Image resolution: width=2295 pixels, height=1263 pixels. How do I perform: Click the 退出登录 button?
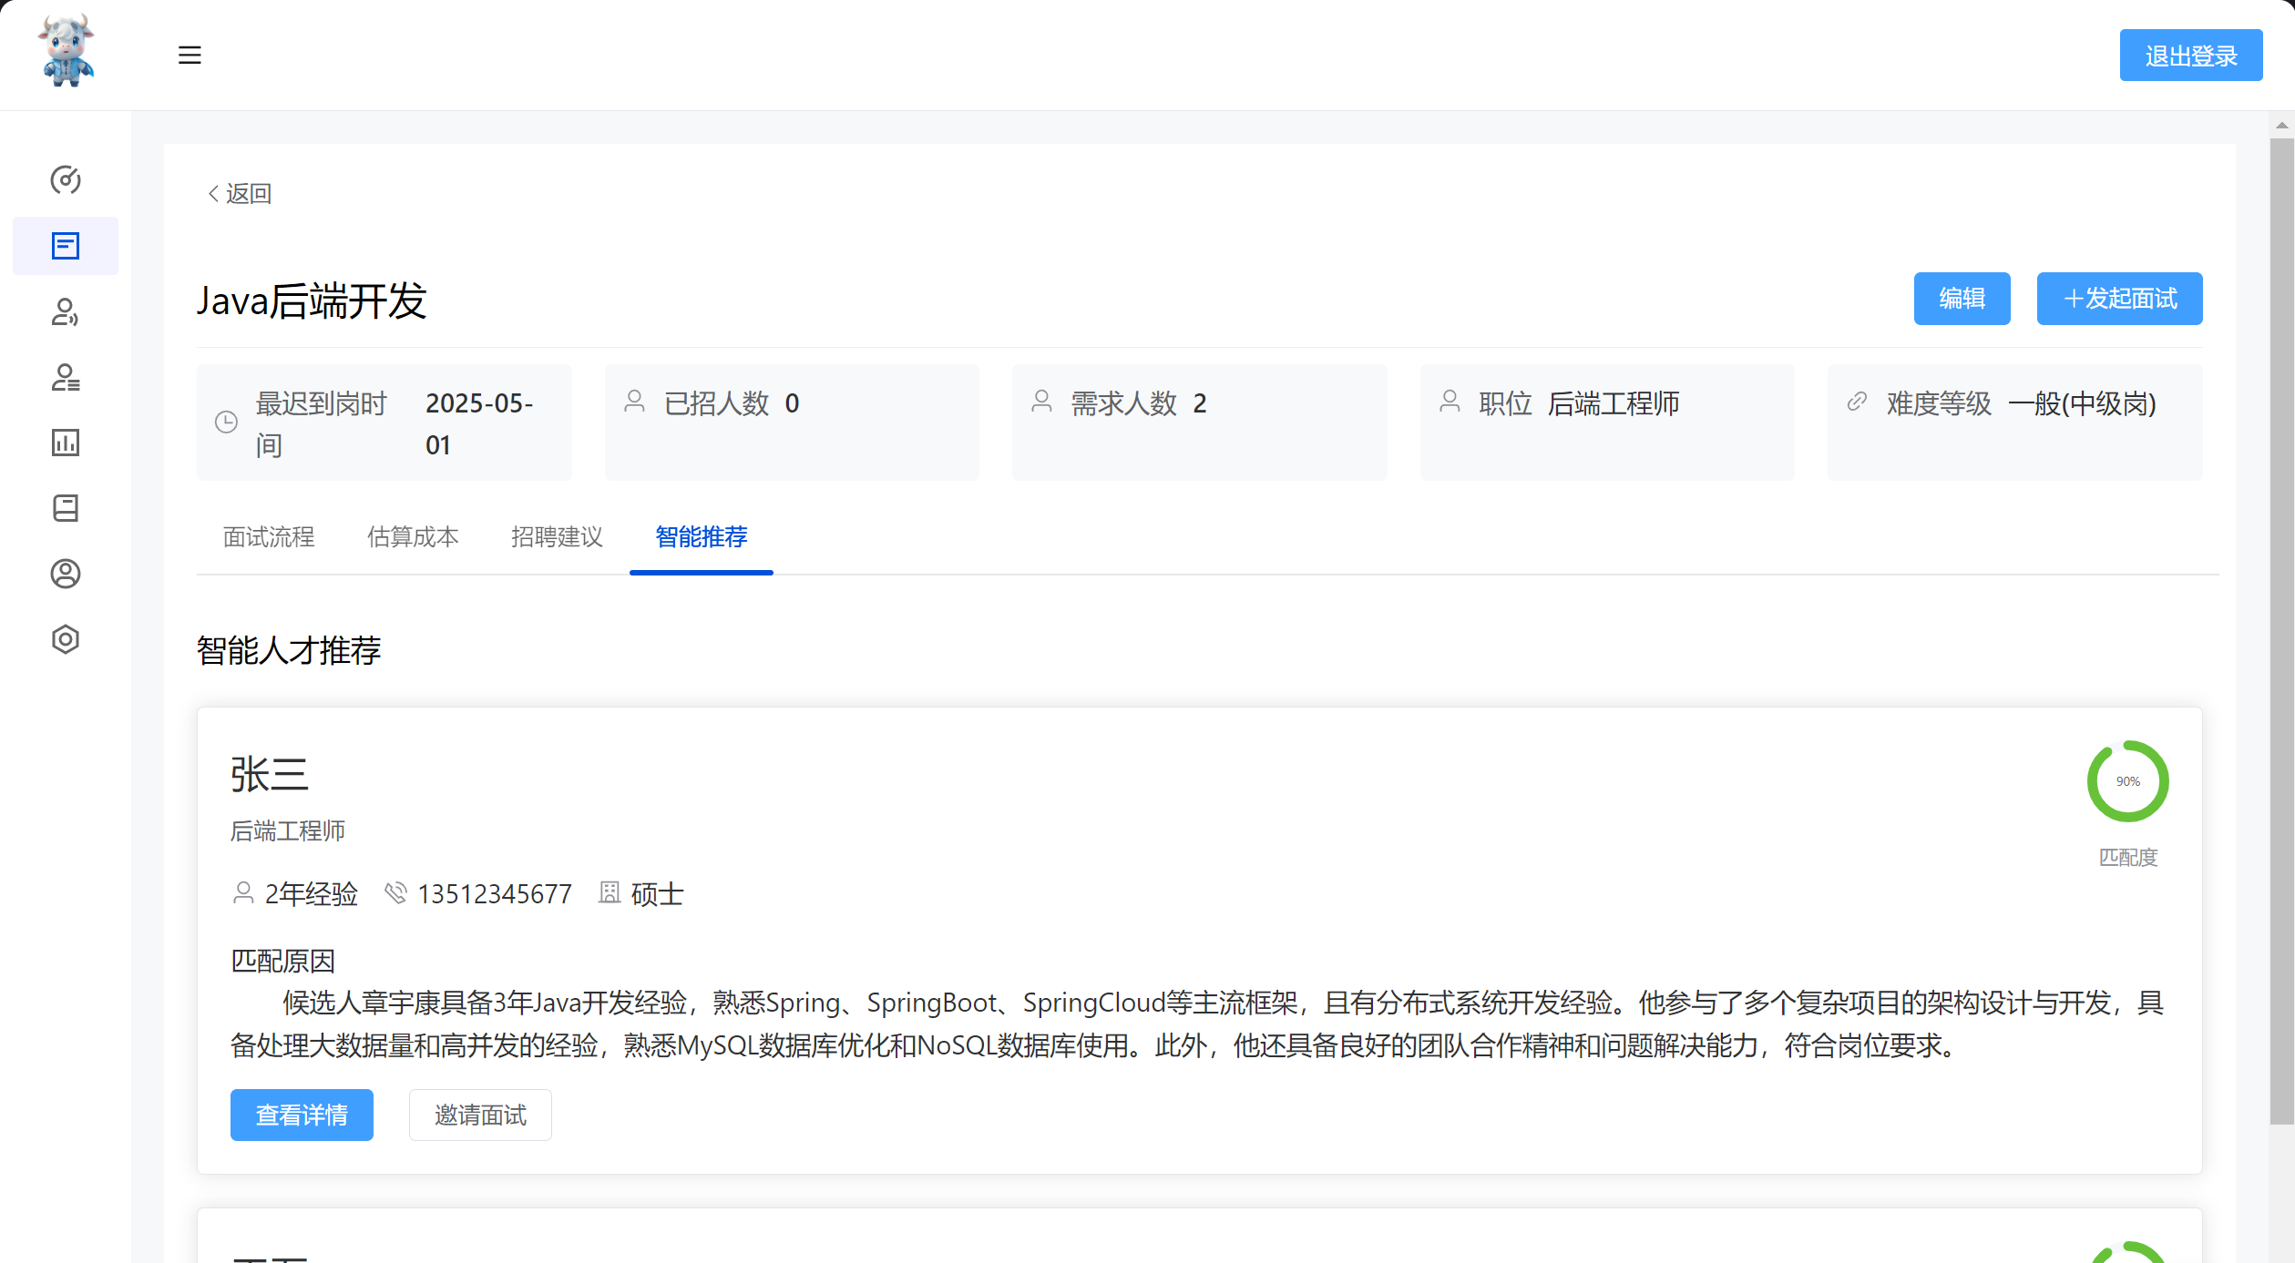click(x=2191, y=56)
